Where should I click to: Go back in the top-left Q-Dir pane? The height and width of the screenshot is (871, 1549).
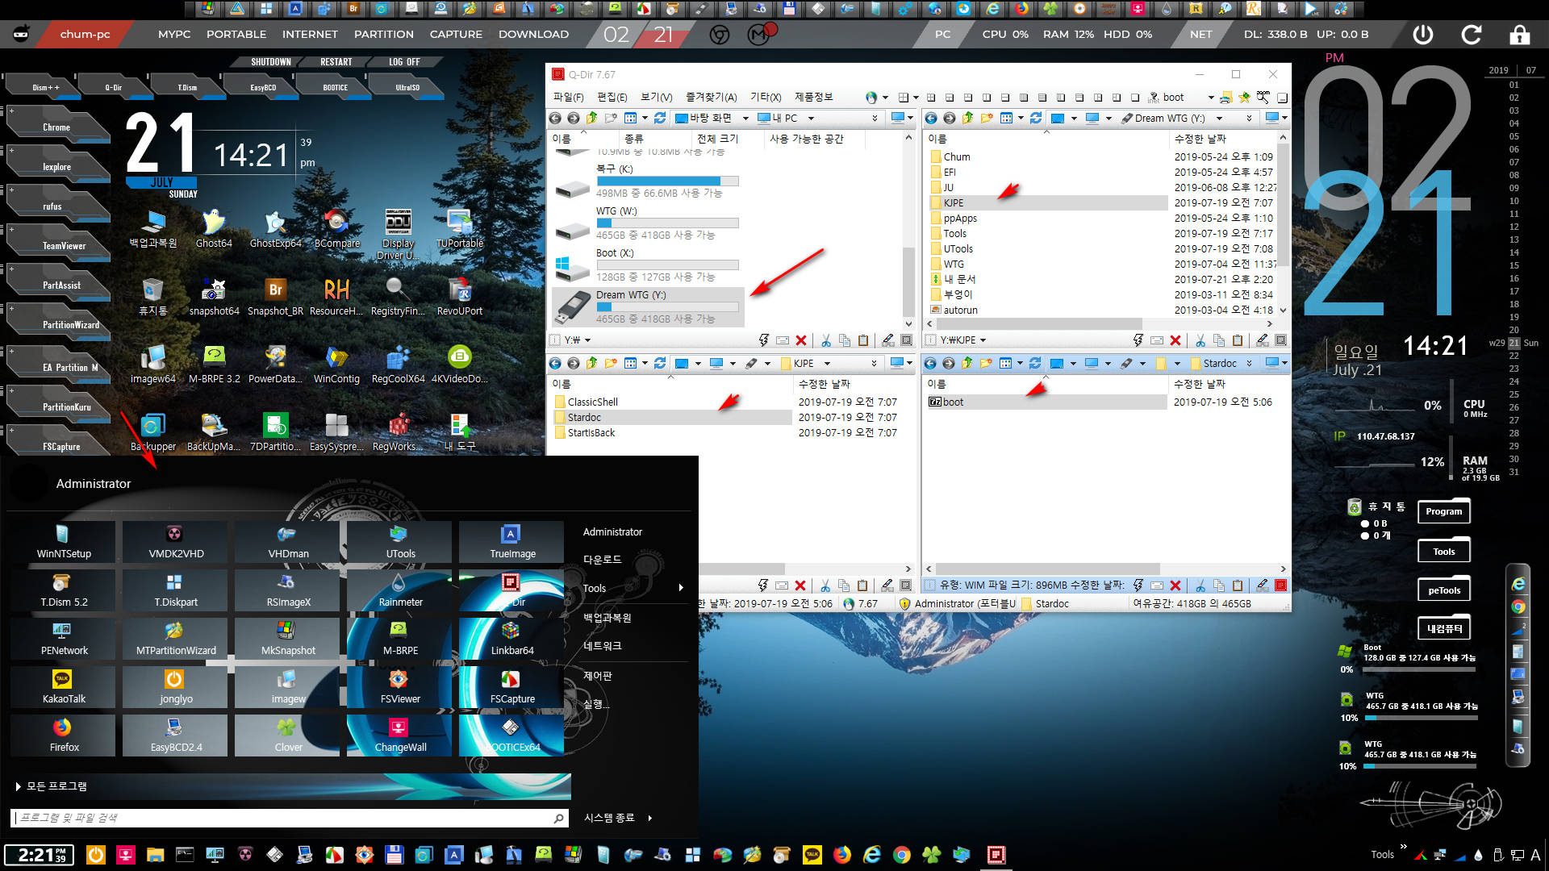click(555, 118)
